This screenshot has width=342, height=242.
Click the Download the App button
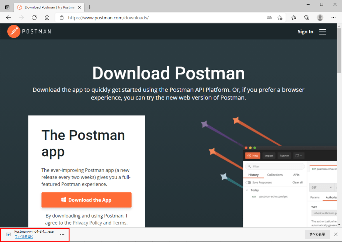86,200
